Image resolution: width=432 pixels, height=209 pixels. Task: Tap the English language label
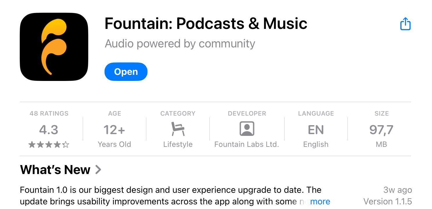click(x=316, y=144)
